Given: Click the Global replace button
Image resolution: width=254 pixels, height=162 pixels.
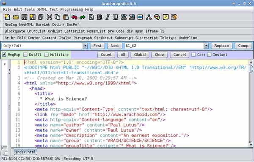Looking at the screenshot, I should (x=140, y=55).
